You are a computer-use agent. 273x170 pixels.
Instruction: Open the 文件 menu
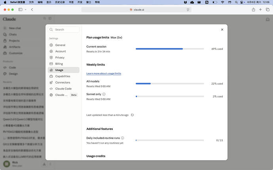click(31, 2)
